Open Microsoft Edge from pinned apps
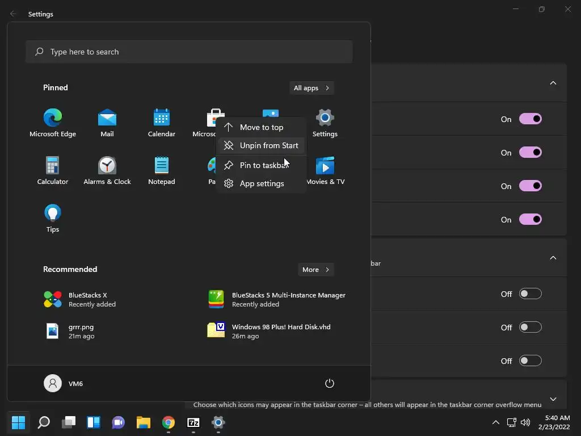The height and width of the screenshot is (436, 581). (53, 123)
